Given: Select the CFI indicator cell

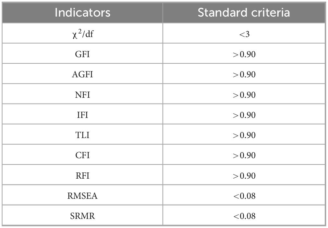Looking at the screenshot, I should (82, 155).
